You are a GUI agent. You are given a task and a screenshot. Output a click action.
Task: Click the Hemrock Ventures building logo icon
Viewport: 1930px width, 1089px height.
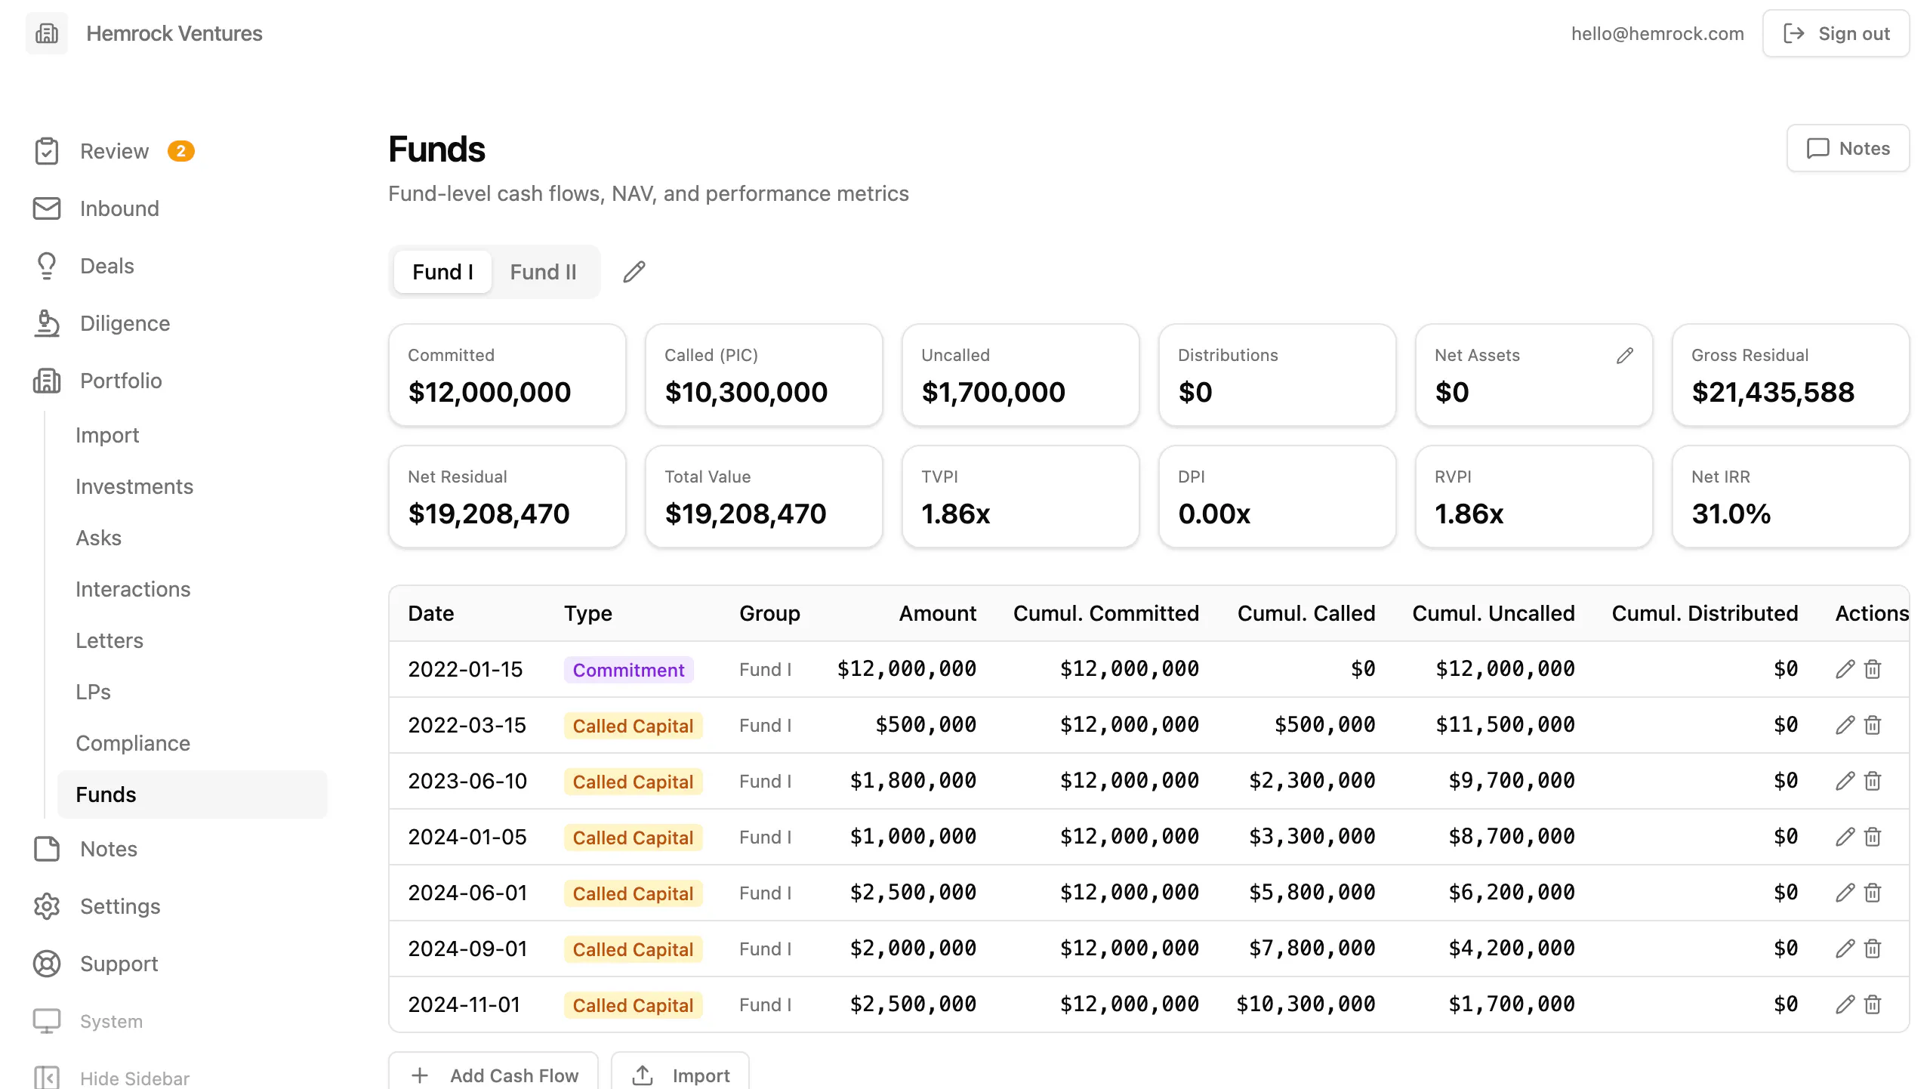click(47, 33)
